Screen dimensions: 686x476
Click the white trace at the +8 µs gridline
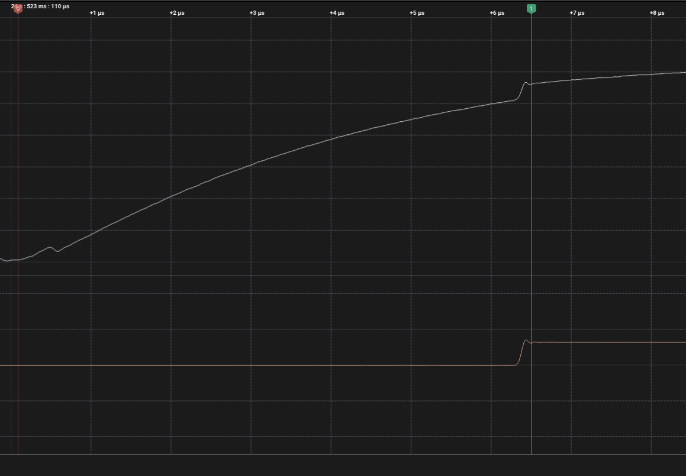[651, 74]
